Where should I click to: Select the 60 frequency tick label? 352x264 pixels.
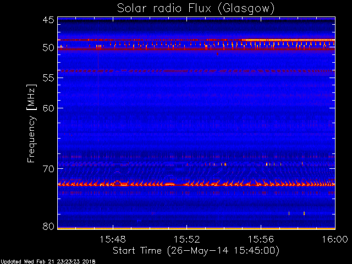pos(48,108)
